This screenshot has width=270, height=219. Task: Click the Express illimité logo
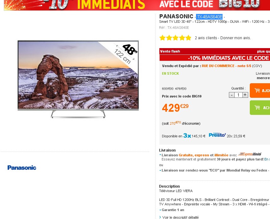[250, 154]
